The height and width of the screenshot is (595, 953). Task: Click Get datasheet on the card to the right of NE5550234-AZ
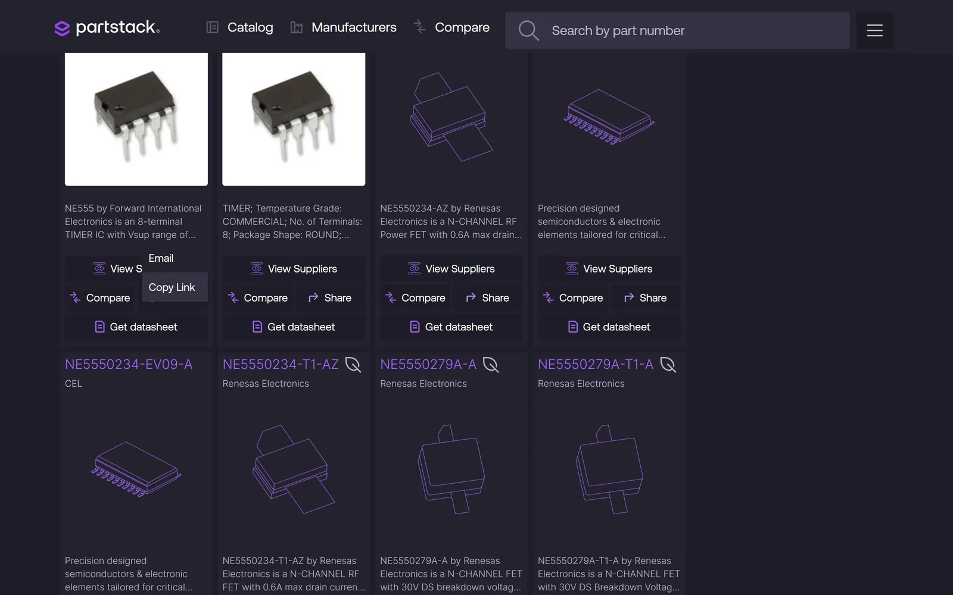pos(609,327)
